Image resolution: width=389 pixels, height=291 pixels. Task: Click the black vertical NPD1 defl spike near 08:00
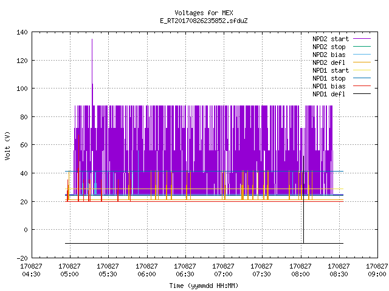pos(303,199)
